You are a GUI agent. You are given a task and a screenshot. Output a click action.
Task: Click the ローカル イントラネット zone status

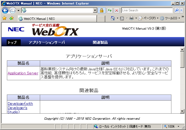click(x=122, y=127)
